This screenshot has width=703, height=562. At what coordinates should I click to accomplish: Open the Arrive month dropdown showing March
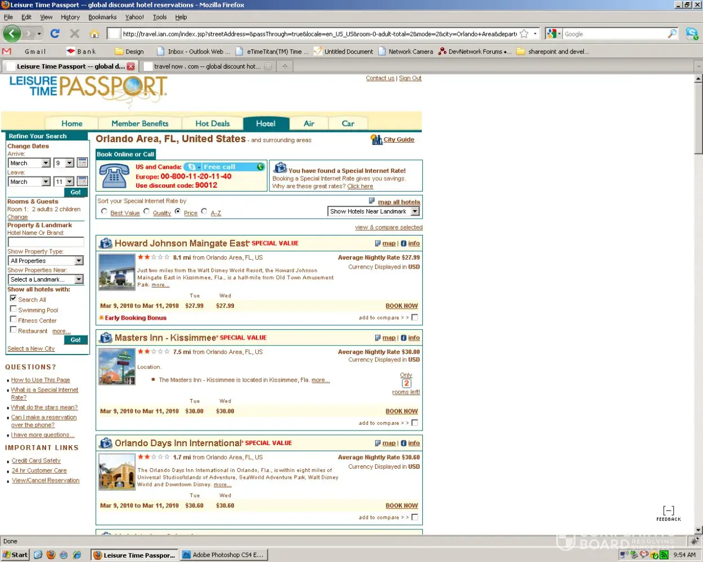46,163
